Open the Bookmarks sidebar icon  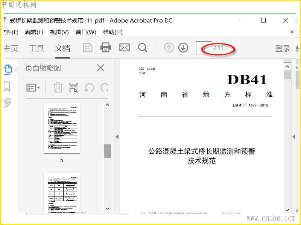point(7,87)
